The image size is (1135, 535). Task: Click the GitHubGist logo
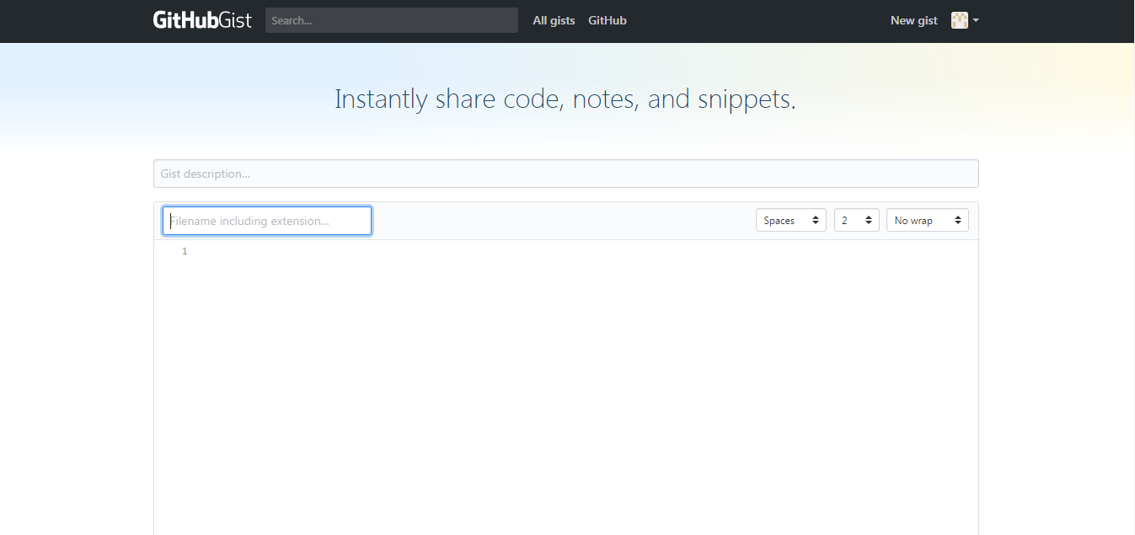tap(202, 19)
